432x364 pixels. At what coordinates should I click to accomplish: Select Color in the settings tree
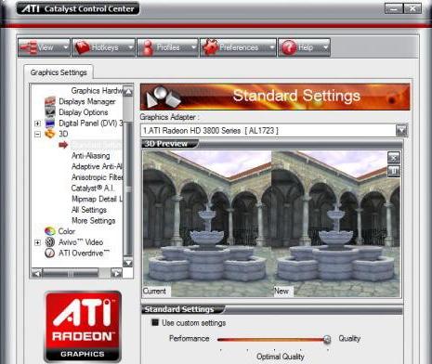point(67,231)
